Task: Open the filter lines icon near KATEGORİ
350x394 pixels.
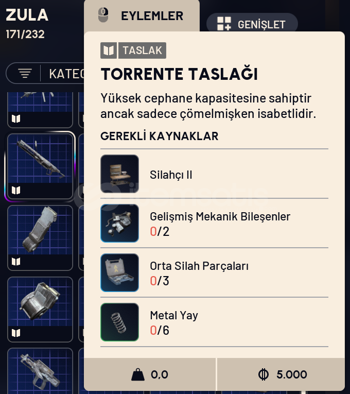Action: (25, 73)
